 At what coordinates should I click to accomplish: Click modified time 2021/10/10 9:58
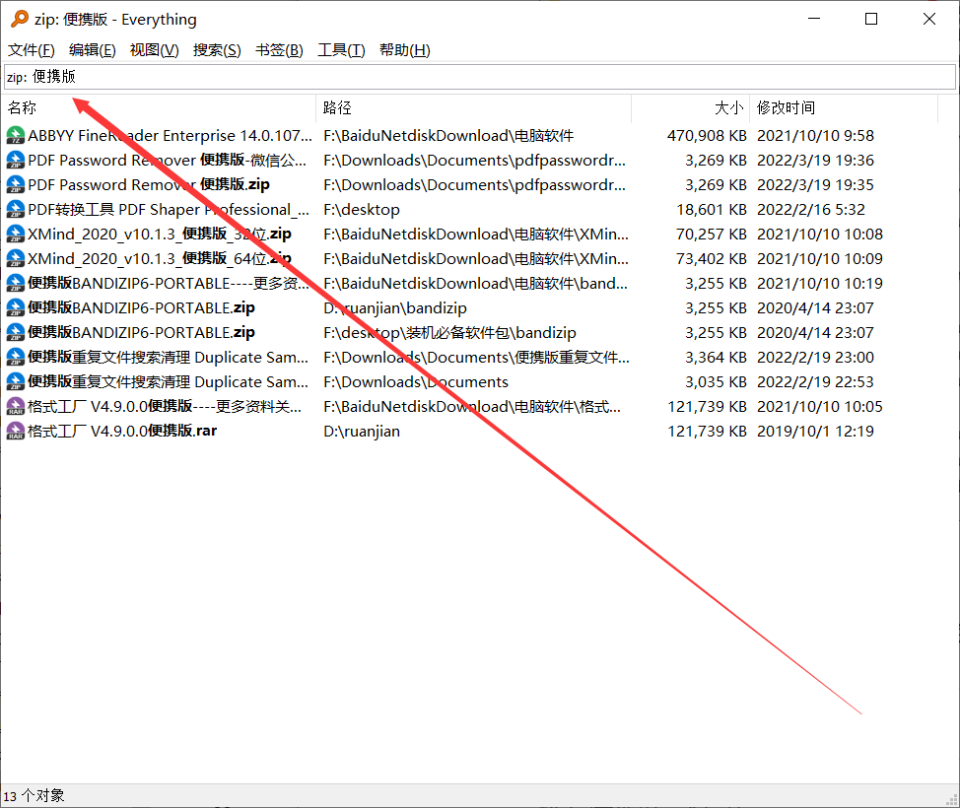click(815, 136)
